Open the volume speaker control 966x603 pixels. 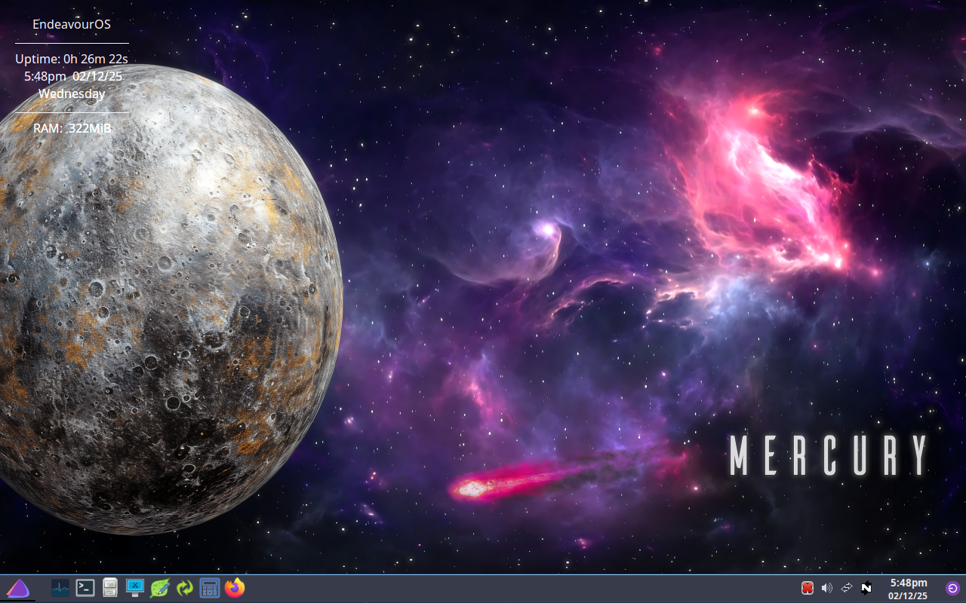826,588
